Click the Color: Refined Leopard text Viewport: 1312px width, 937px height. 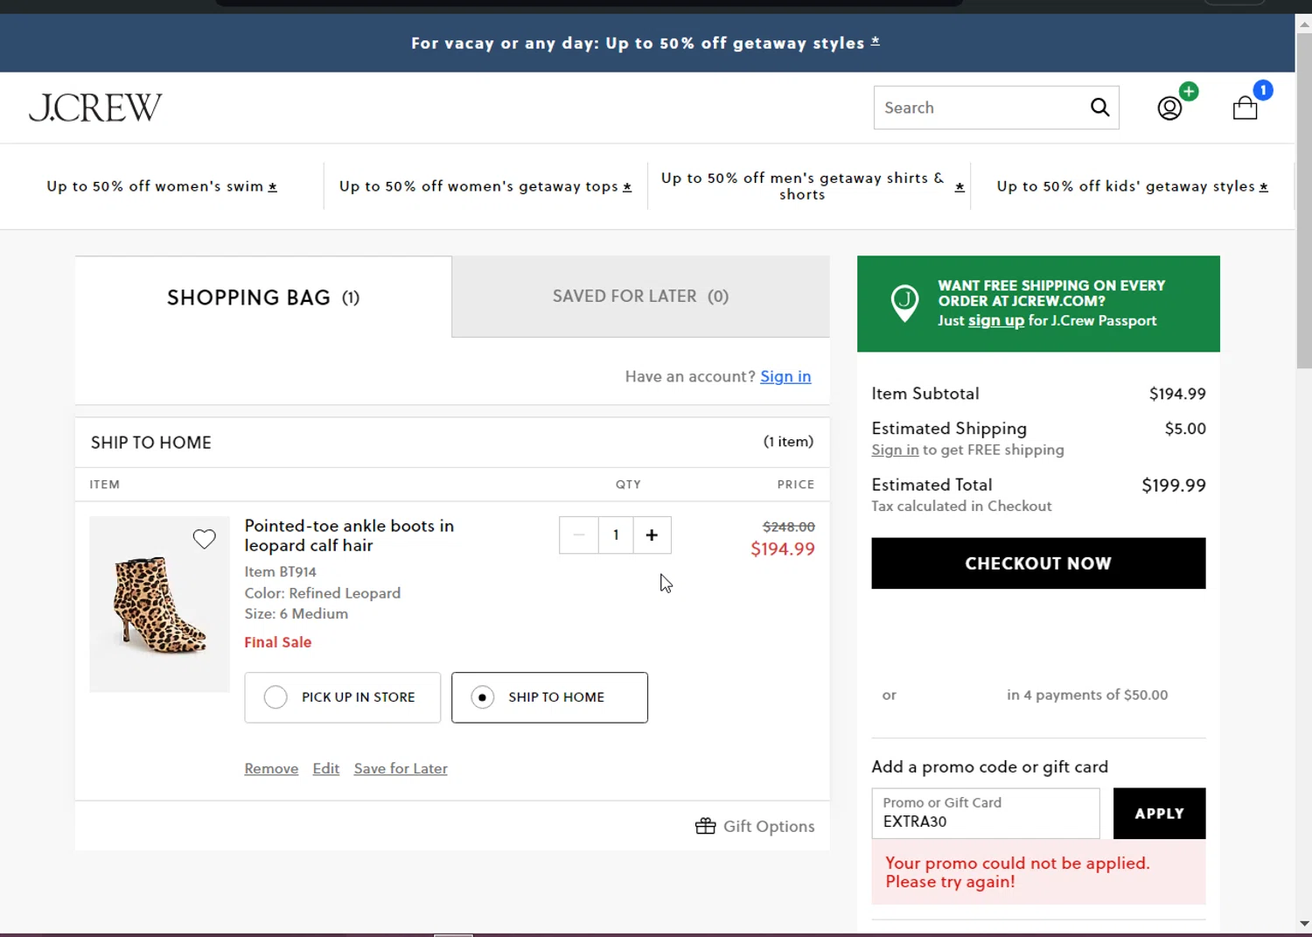[323, 592]
